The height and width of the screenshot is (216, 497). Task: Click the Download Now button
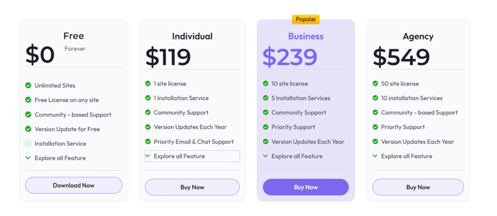74,185
